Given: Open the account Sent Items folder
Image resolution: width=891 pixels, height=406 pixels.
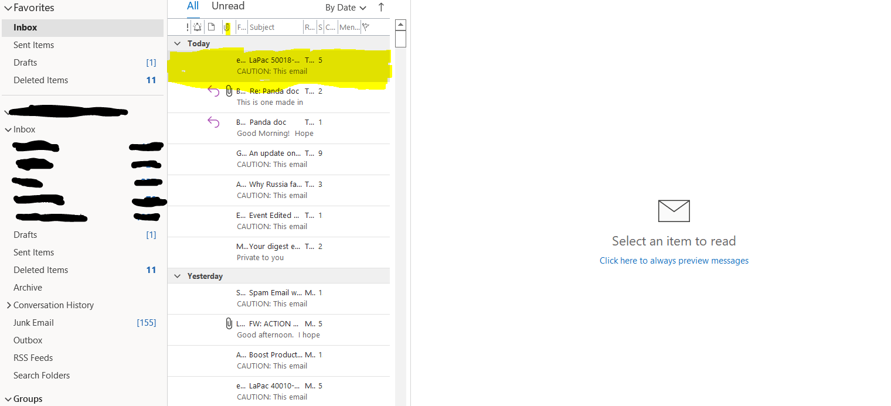Looking at the screenshot, I should [x=83, y=253].
